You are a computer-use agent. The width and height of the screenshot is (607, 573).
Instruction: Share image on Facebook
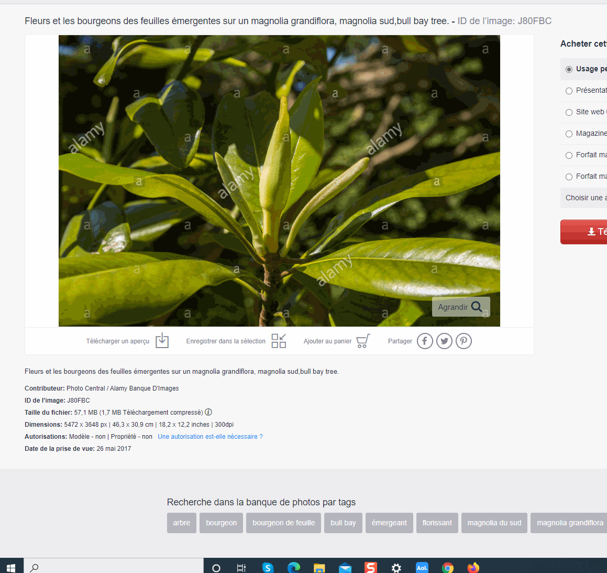(x=425, y=341)
